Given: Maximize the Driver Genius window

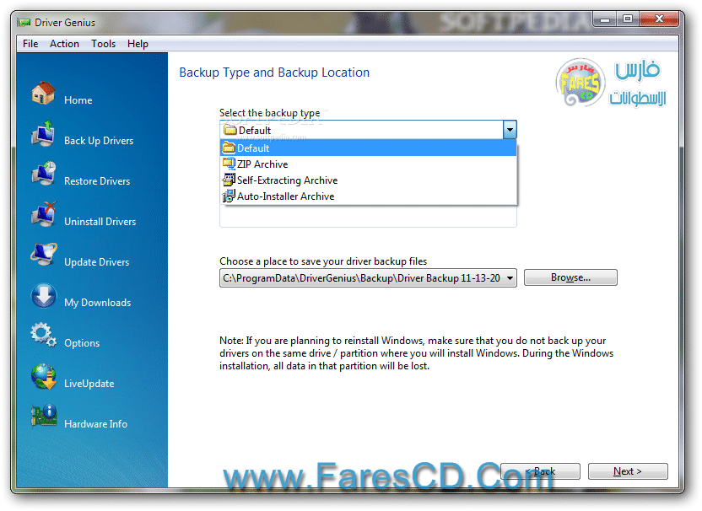Looking at the screenshot, I should click(x=628, y=19).
